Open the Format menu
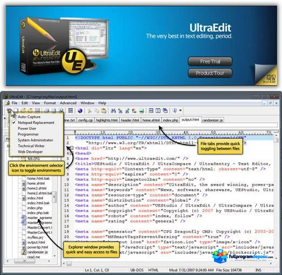 click(50, 103)
